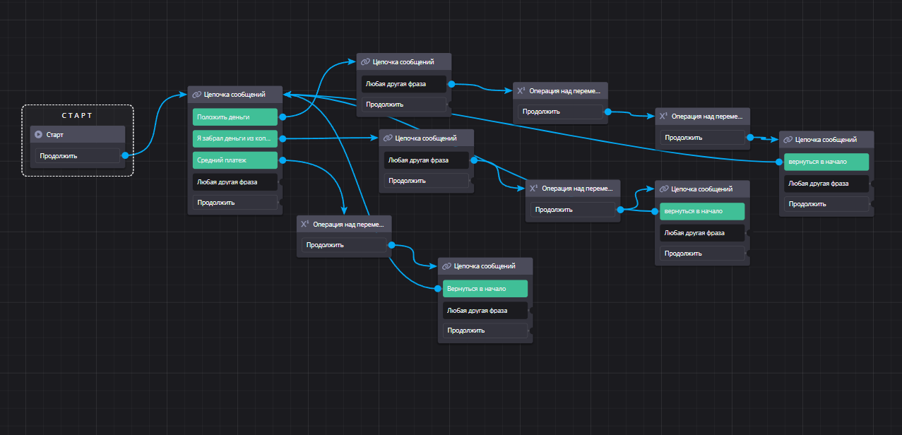Screen dimensions: 902x435
Task: Select Любая другая фраза row under Средний платеж
Action: click(x=235, y=181)
